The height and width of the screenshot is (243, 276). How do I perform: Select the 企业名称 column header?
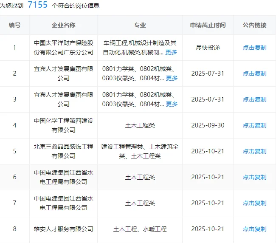click(x=63, y=25)
